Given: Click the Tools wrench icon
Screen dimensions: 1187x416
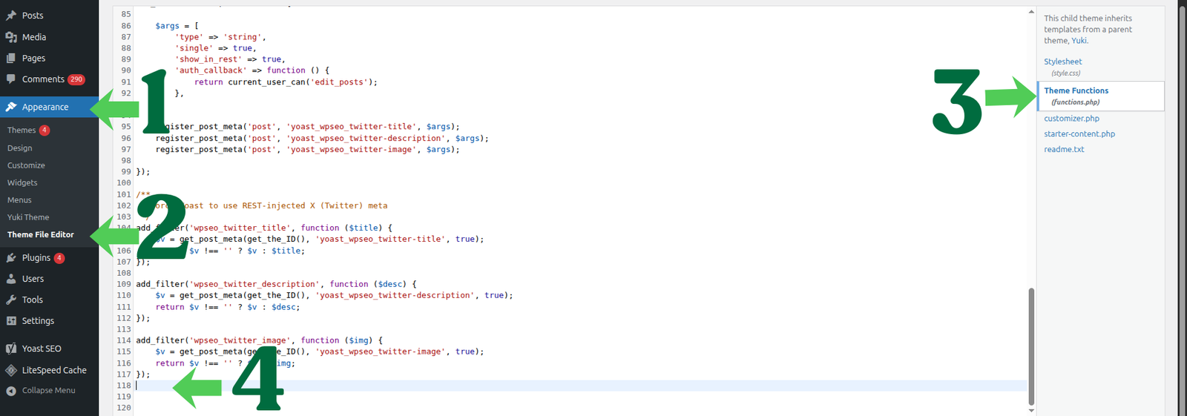Looking at the screenshot, I should pyautogui.click(x=11, y=300).
